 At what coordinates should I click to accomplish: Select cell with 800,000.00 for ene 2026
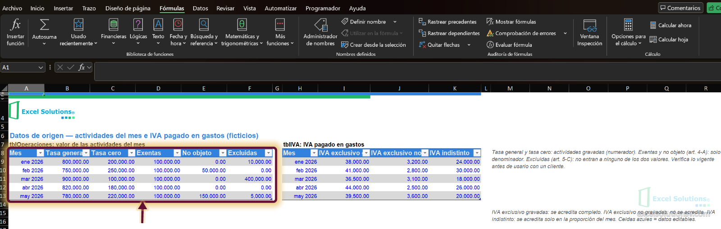pos(67,162)
